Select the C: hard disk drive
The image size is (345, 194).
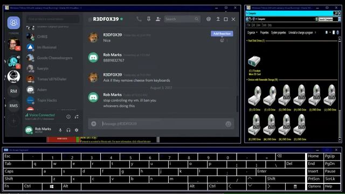(254, 66)
